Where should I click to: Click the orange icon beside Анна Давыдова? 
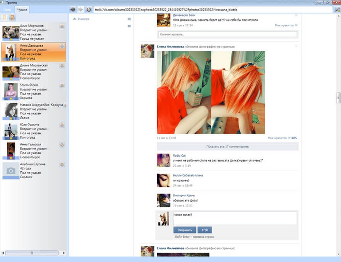coord(62,46)
